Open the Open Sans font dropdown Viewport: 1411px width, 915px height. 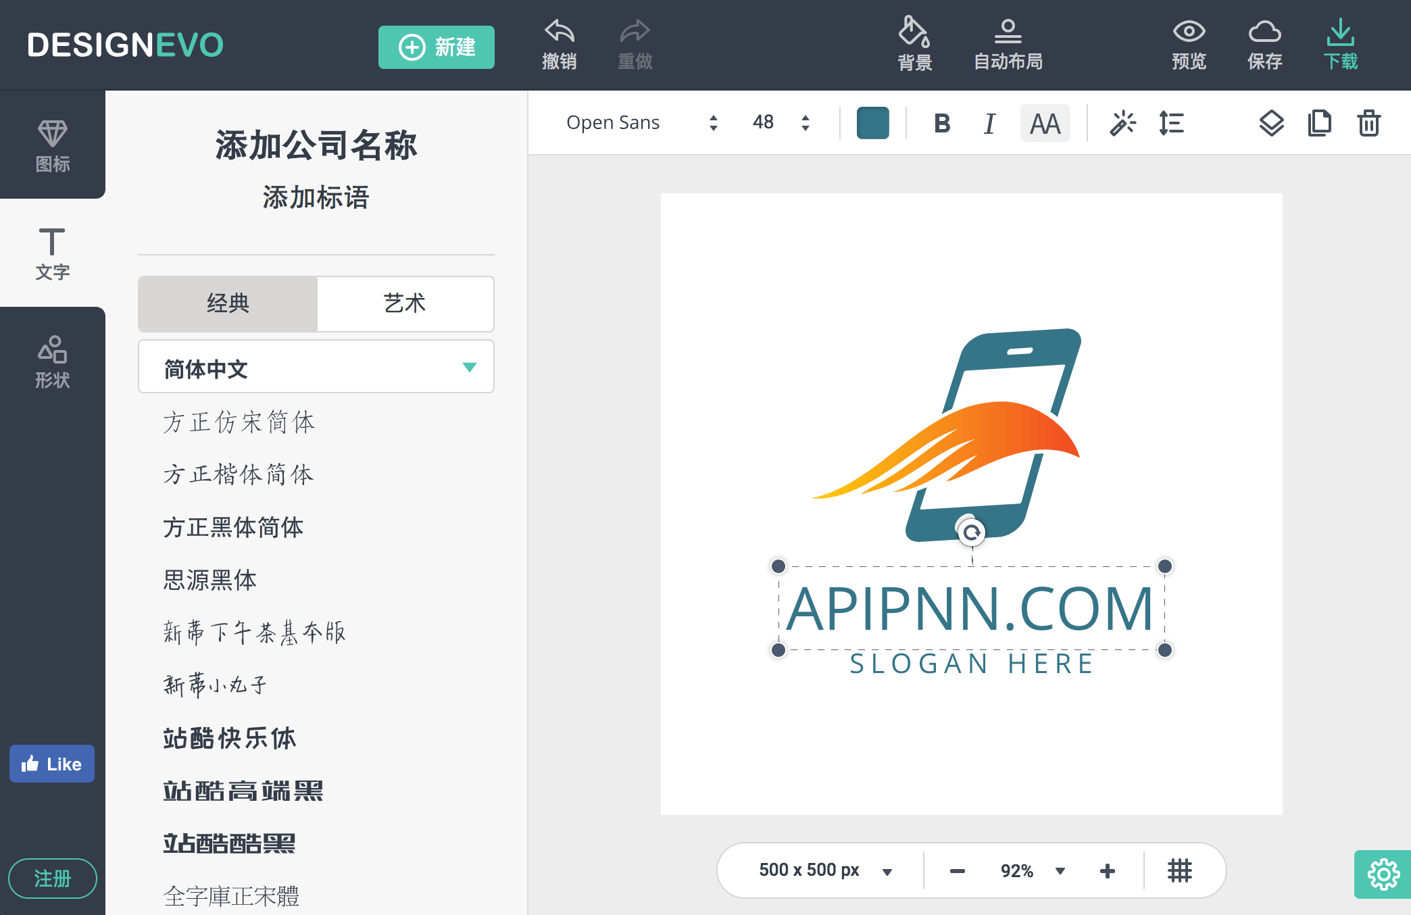642,122
